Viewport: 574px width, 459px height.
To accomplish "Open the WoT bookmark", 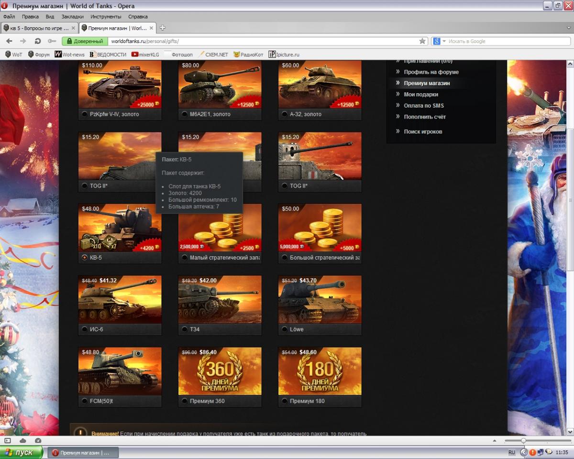I will click(x=13, y=55).
